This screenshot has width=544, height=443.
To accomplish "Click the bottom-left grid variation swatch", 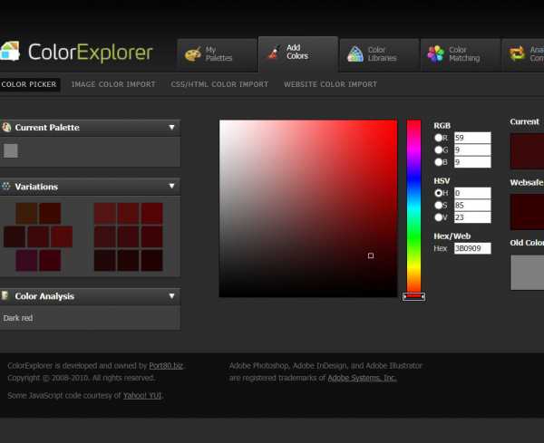I will pos(105,260).
